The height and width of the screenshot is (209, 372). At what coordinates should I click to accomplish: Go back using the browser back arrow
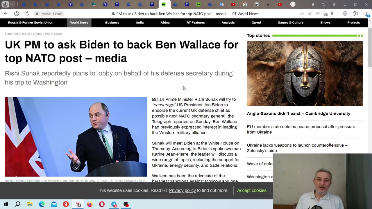point(6,14)
